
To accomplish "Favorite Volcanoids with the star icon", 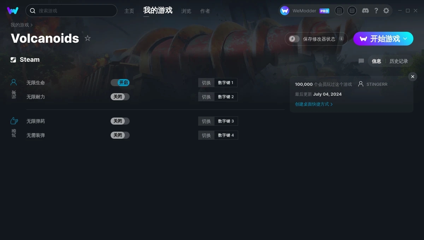I will 88,38.
